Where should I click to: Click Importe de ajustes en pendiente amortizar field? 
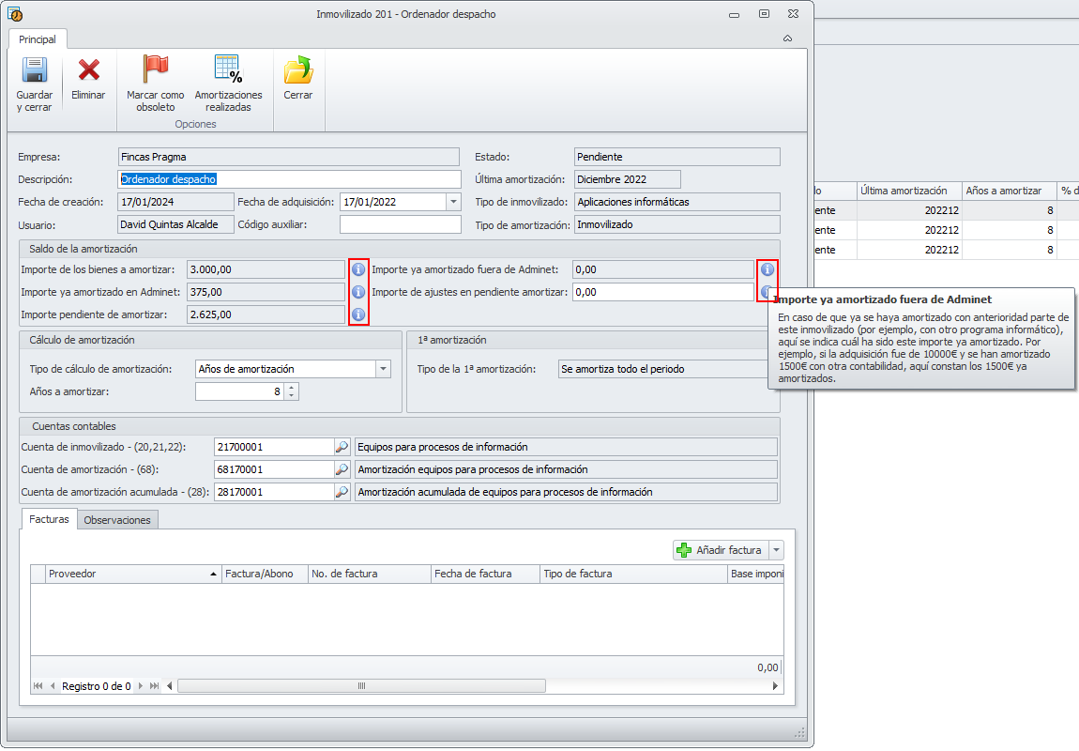click(663, 293)
